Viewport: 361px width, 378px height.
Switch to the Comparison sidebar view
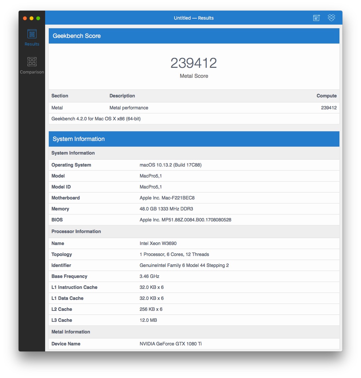click(32, 62)
